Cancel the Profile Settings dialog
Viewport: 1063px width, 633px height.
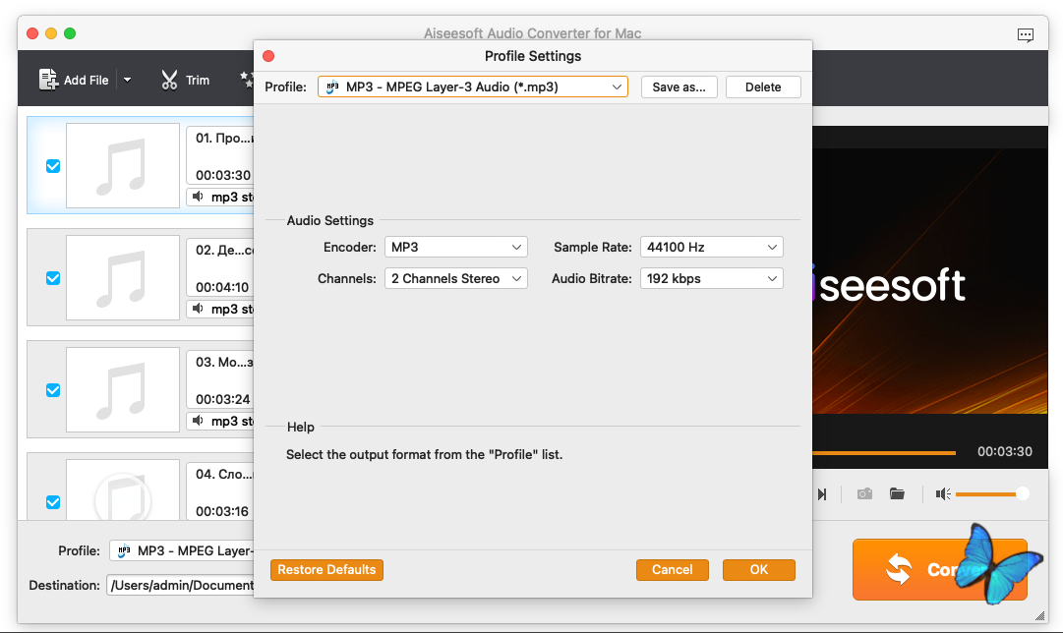673,570
